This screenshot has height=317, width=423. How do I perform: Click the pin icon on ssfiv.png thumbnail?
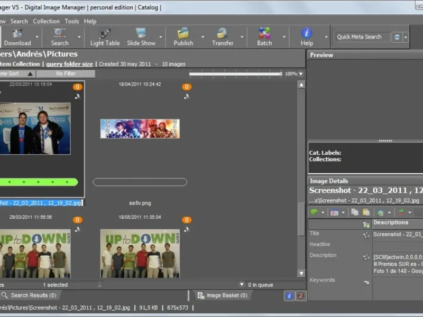point(187,96)
